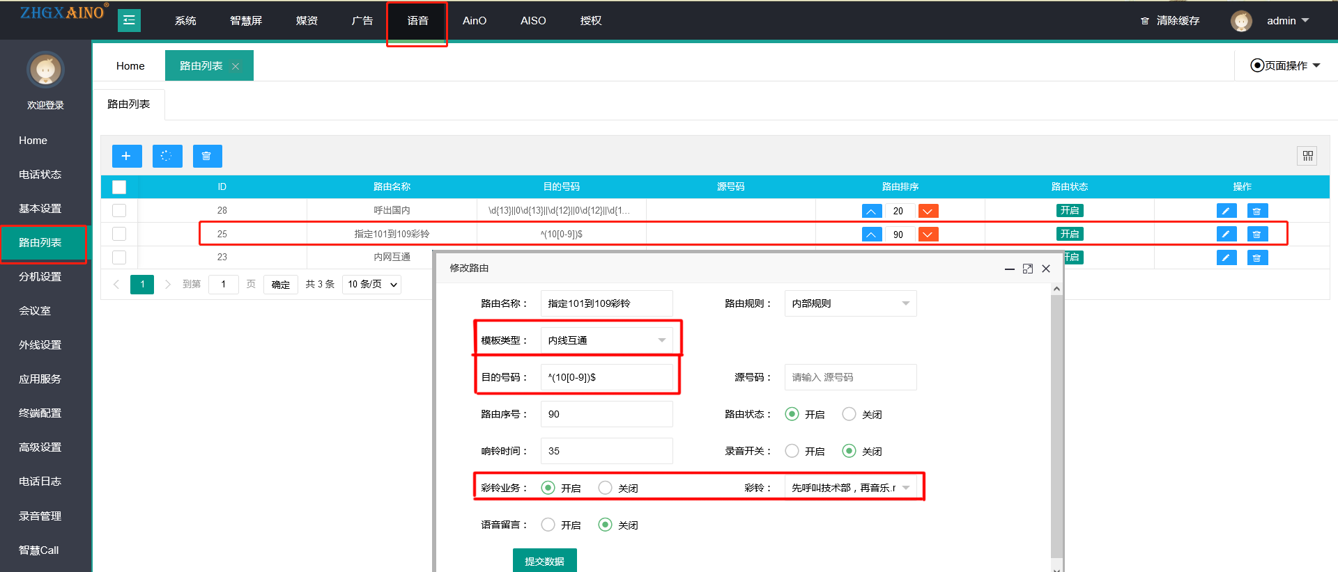
Task: Click the delete trash icon for route 25
Action: (x=1256, y=235)
